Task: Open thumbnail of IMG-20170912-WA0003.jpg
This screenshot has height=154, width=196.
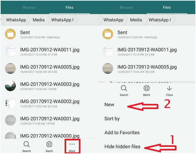Action: tap(10, 86)
